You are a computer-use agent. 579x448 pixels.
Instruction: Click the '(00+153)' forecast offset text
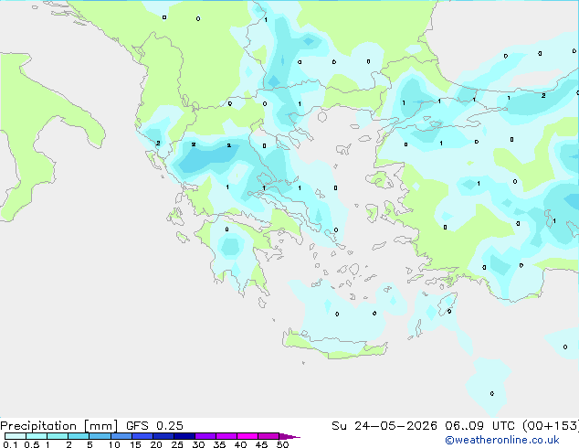click(x=551, y=426)
